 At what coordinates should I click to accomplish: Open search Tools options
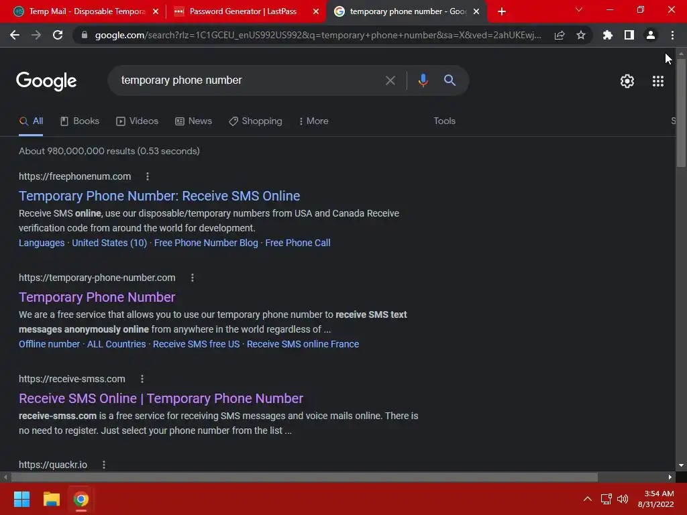444,121
